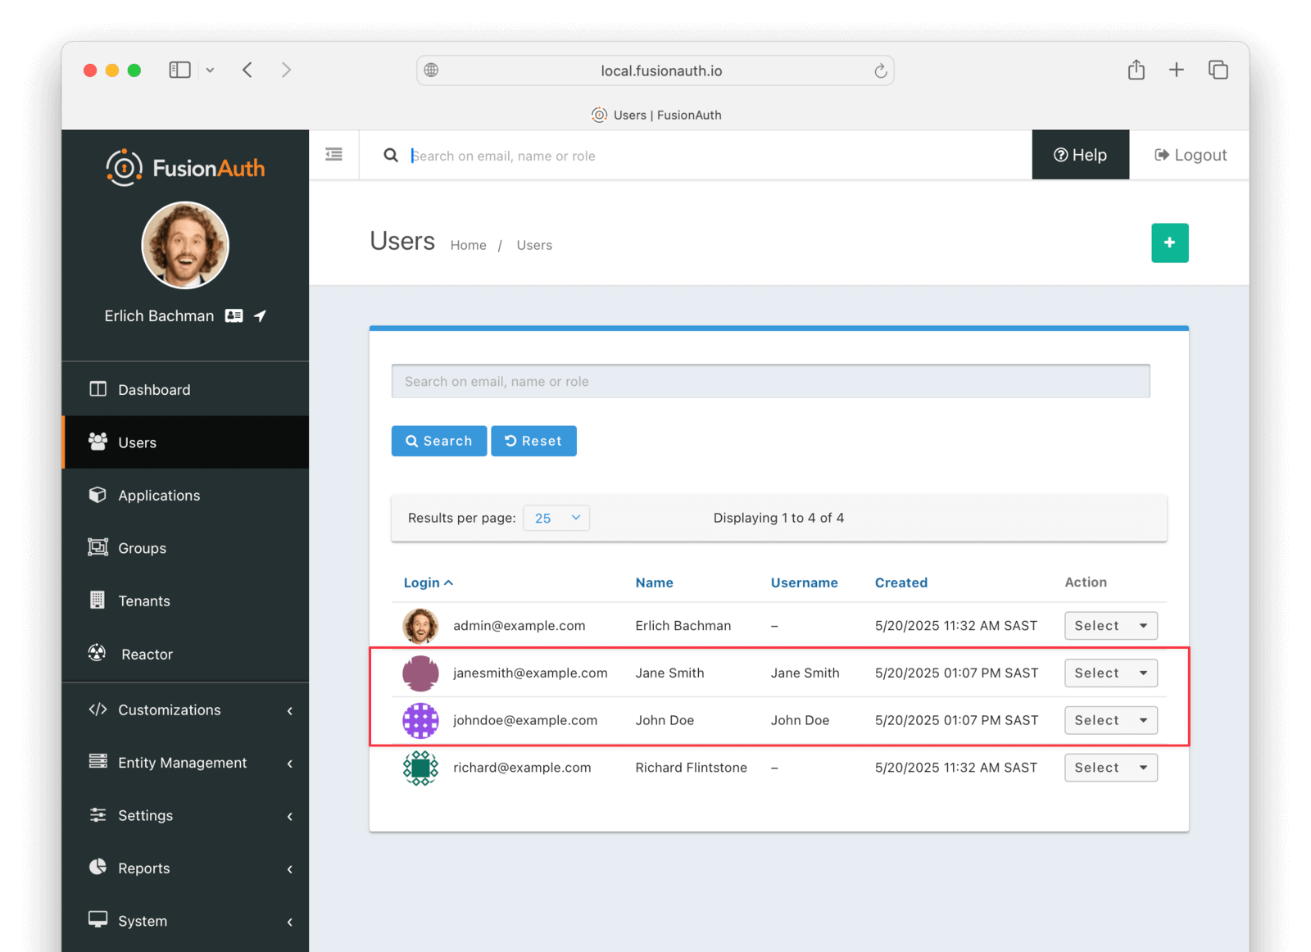This screenshot has width=1311, height=952.
Task: Open Select action dropdown for janesmith@example.com
Action: [1110, 673]
